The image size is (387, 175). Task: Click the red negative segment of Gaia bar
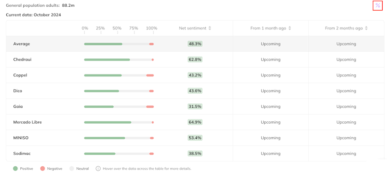pyautogui.click(x=150, y=106)
